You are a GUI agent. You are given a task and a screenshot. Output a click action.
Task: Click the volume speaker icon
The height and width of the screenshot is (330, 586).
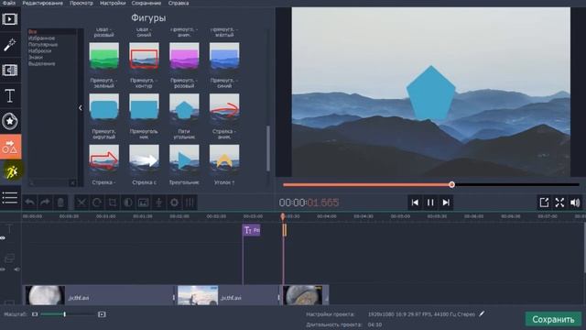[x=575, y=203]
